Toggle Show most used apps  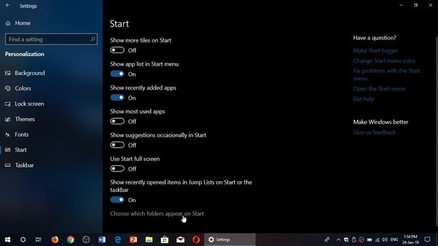tap(117, 122)
